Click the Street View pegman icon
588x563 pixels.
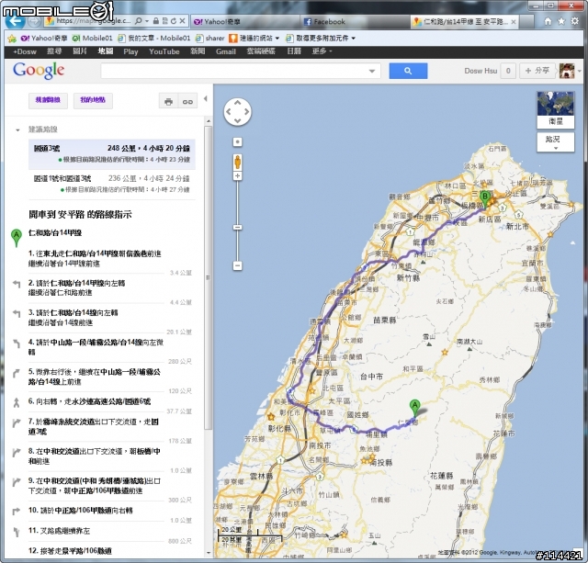click(237, 162)
